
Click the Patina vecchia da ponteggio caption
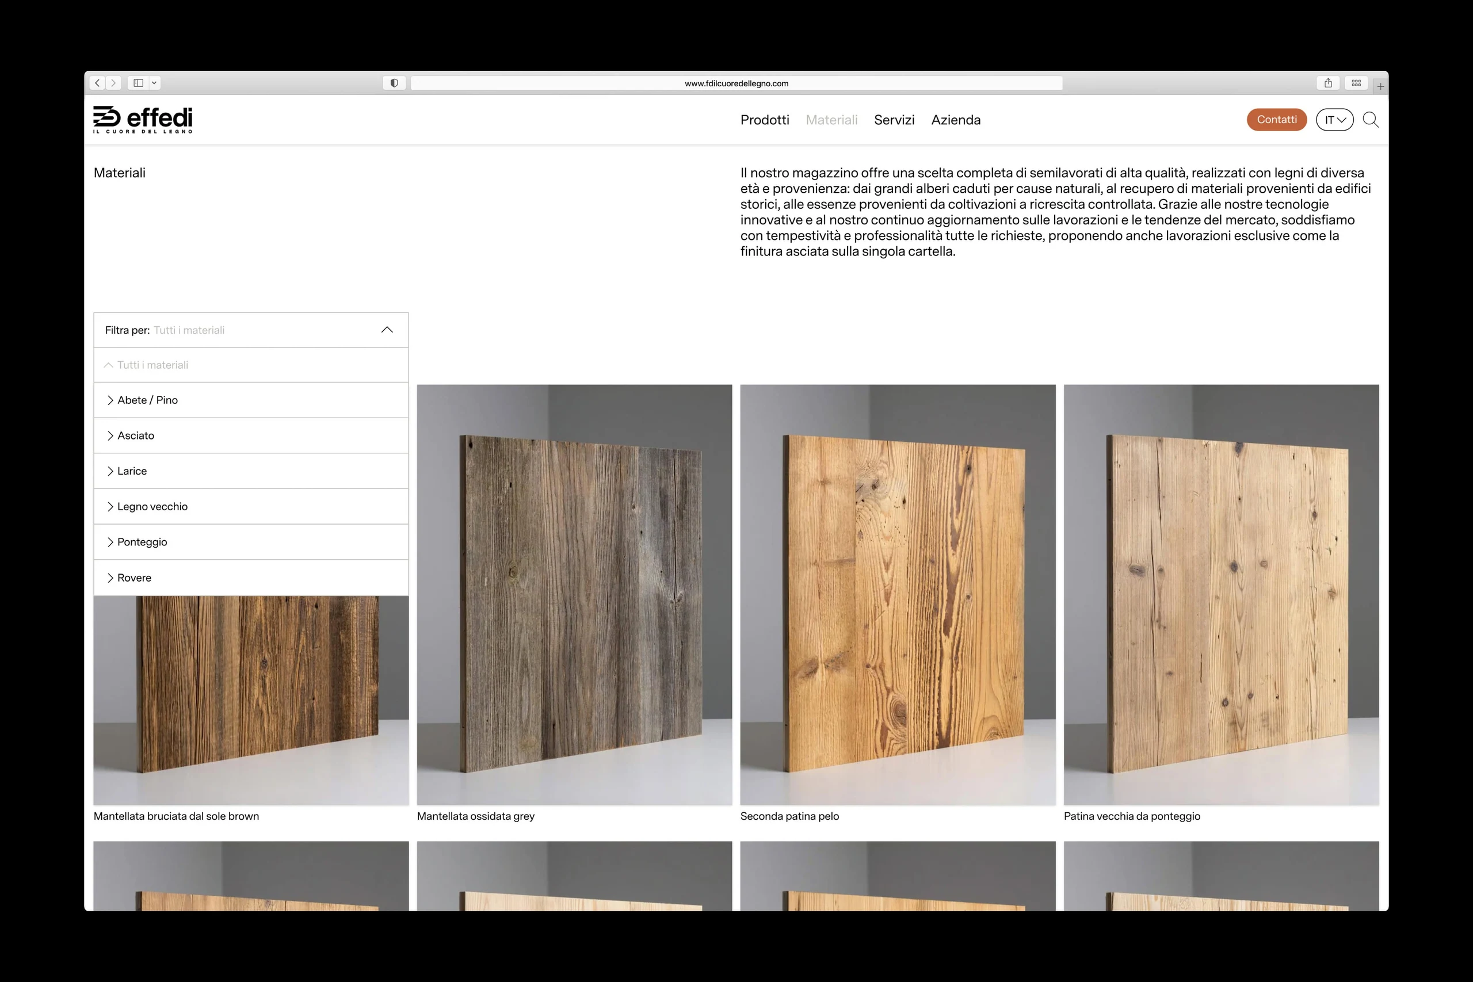pyautogui.click(x=1132, y=816)
